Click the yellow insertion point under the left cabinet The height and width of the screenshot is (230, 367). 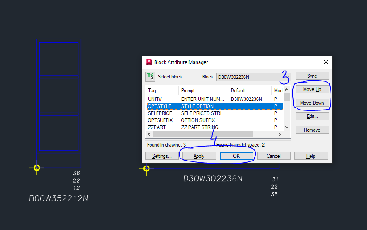(x=37, y=168)
